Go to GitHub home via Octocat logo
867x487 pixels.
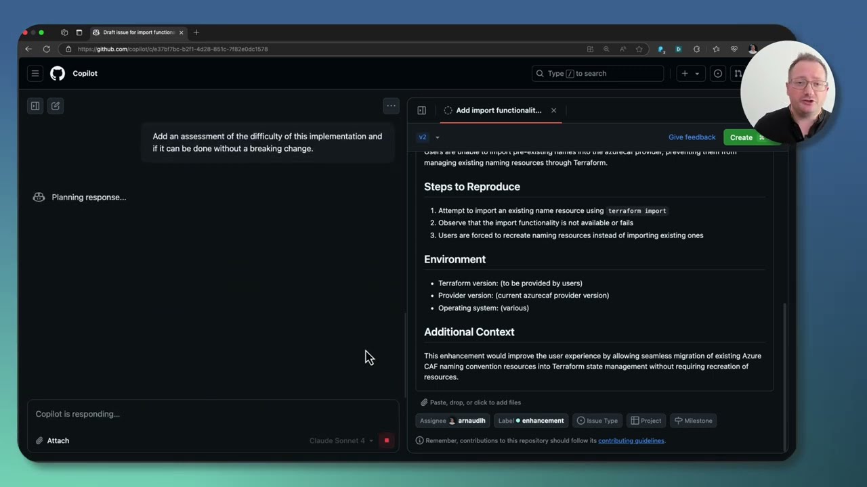coord(58,73)
